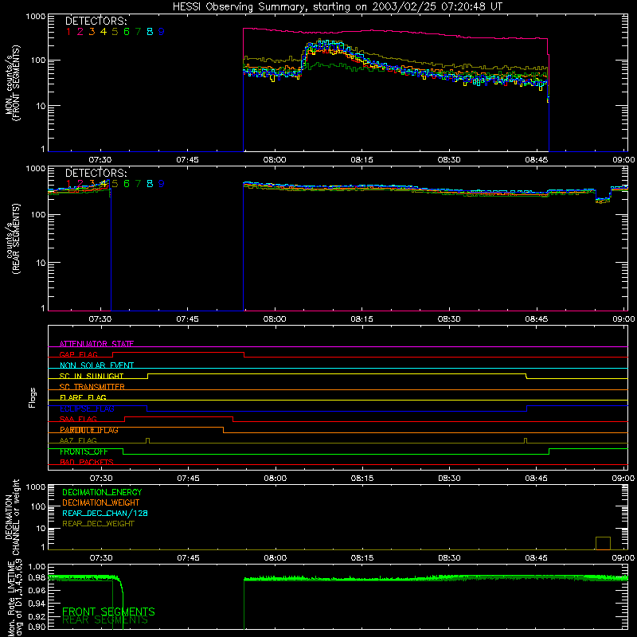This screenshot has width=637, height=637.
Task: Click the 'SAA FLAG' label
Action: point(78,419)
